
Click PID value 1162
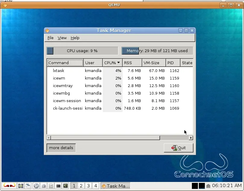click(x=174, y=71)
